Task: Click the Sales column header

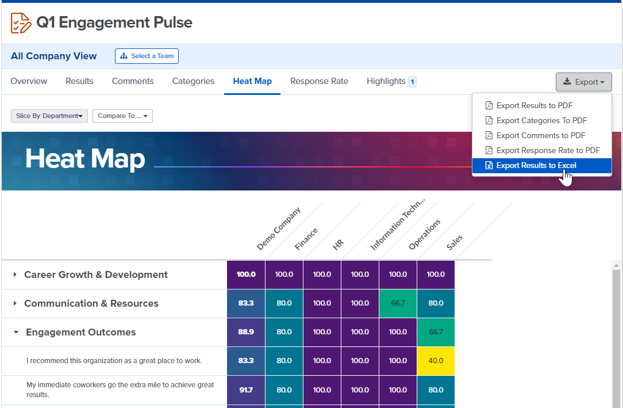Action: coord(455,242)
